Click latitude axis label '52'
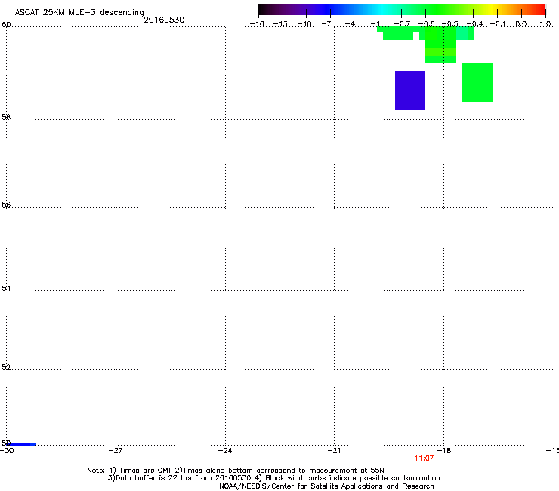Image resolution: width=559 pixels, height=491 pixels. pyautogui.click(x=6, y=367)
